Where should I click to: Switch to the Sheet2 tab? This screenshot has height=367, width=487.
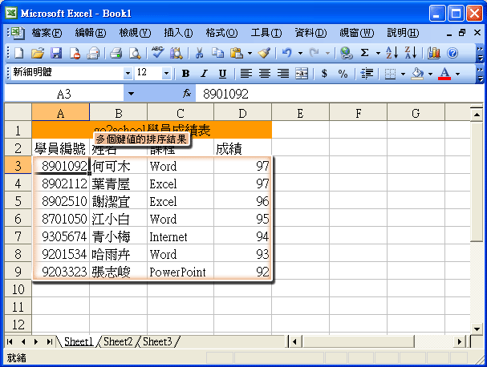pos(118,341)
